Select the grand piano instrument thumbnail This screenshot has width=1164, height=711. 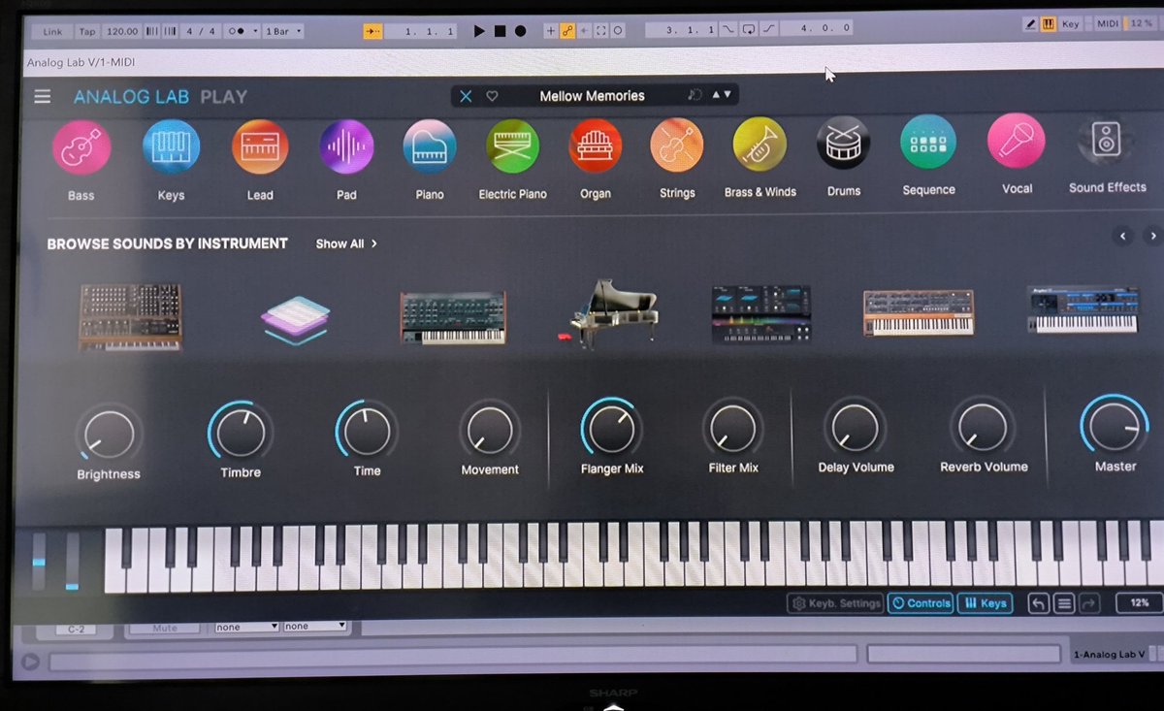(x=612, y=313)
